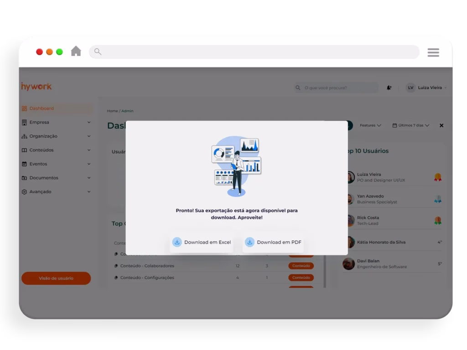
Task: Click the O que você procura search field
Action: coord(339,87)
